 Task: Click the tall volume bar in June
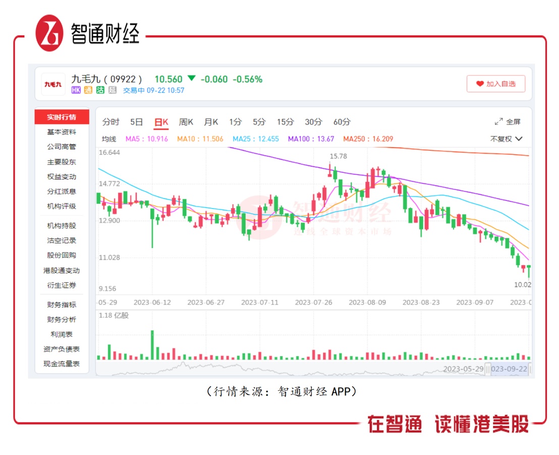pos(152,345)
